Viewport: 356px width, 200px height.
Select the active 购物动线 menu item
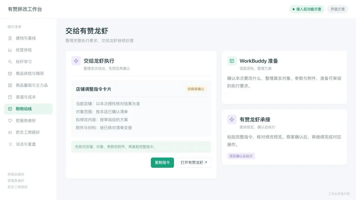click(28, 109)
